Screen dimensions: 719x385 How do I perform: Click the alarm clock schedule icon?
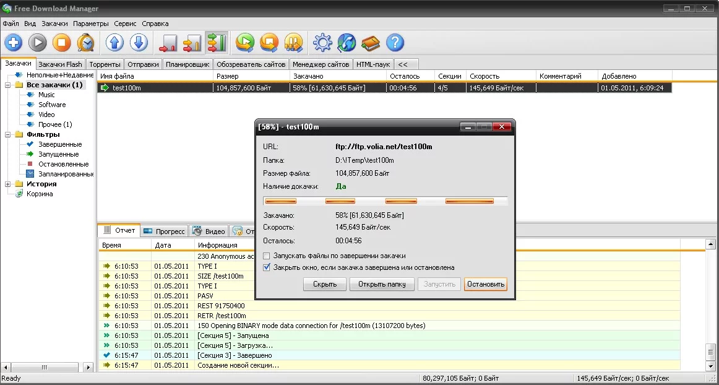coord(85,43)
